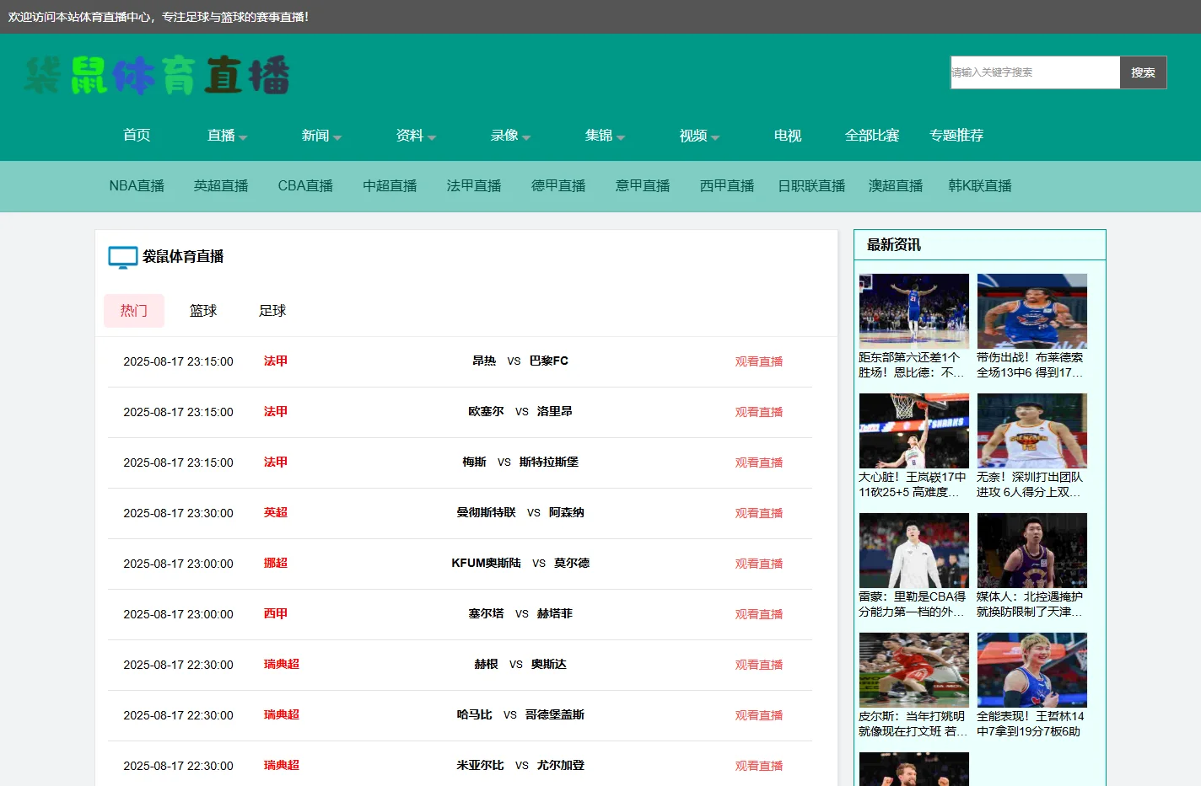The image size is (1201, 786).
Task: Watch live for 塞尔塔 vs 赫塔菲
Action: click(x=759, y=614)
